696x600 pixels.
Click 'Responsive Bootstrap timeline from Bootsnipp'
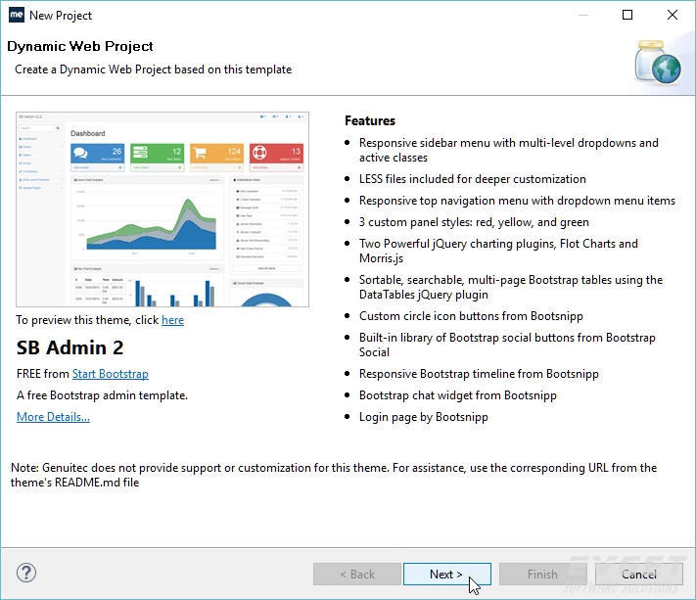(479, 374)
